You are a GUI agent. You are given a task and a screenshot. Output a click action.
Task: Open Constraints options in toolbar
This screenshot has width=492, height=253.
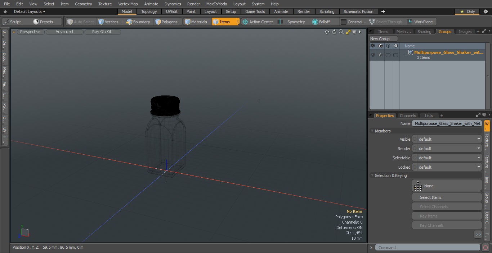[354, 22]
